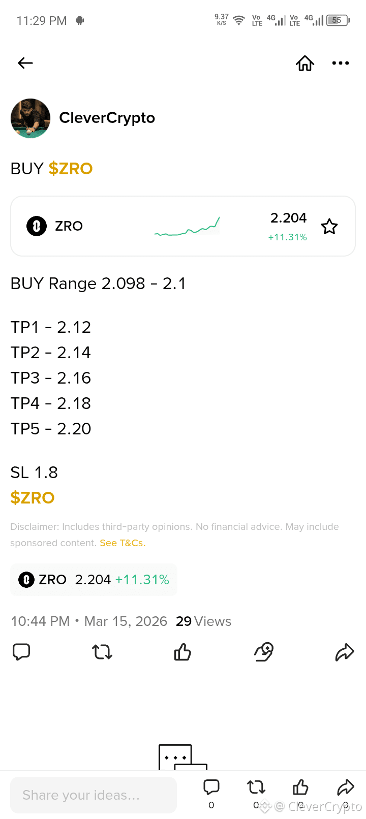This screenshot has height=819, width=366.
Task: Open the ZRO price card with chart
Action: coord(183,226)
